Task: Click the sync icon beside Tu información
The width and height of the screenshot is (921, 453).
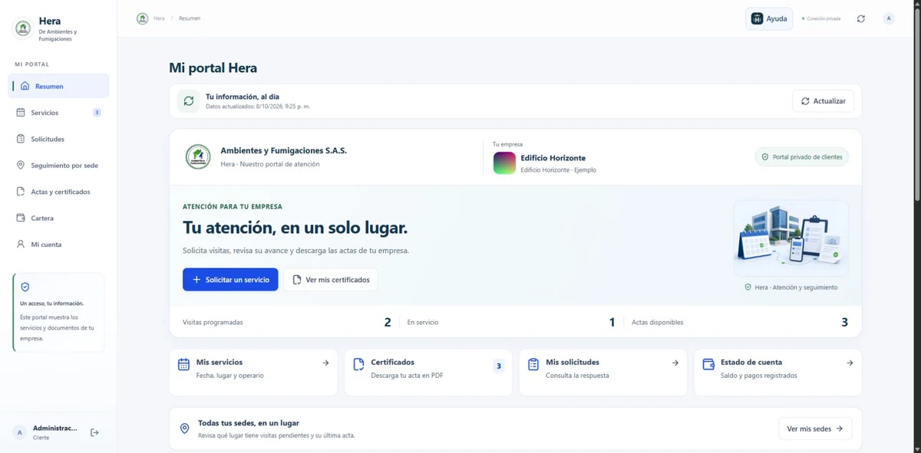Action: point(189,101)
